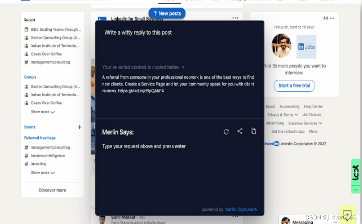
Task: Click the profile photo in the ad
Action: point(281,46)
